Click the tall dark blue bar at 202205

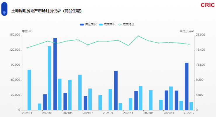point(187,86)
